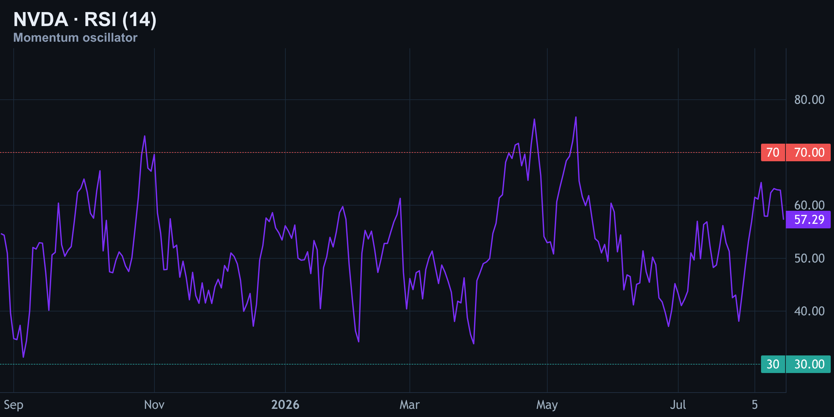The height and width of the screenshot is (417, 834).
Task: Click the 40.00 axis label
Action: click(x=809, y=311)
